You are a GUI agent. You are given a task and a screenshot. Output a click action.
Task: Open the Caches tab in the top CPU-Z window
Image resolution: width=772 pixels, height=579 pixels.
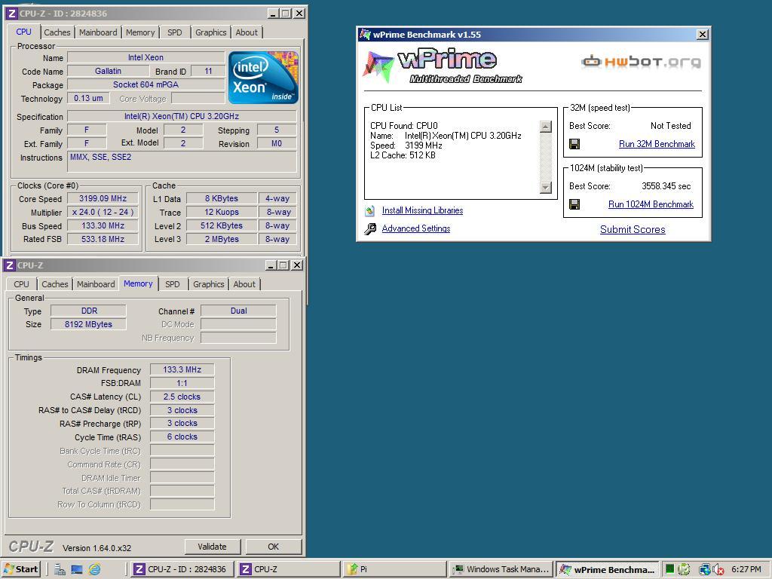pos(57,32)
